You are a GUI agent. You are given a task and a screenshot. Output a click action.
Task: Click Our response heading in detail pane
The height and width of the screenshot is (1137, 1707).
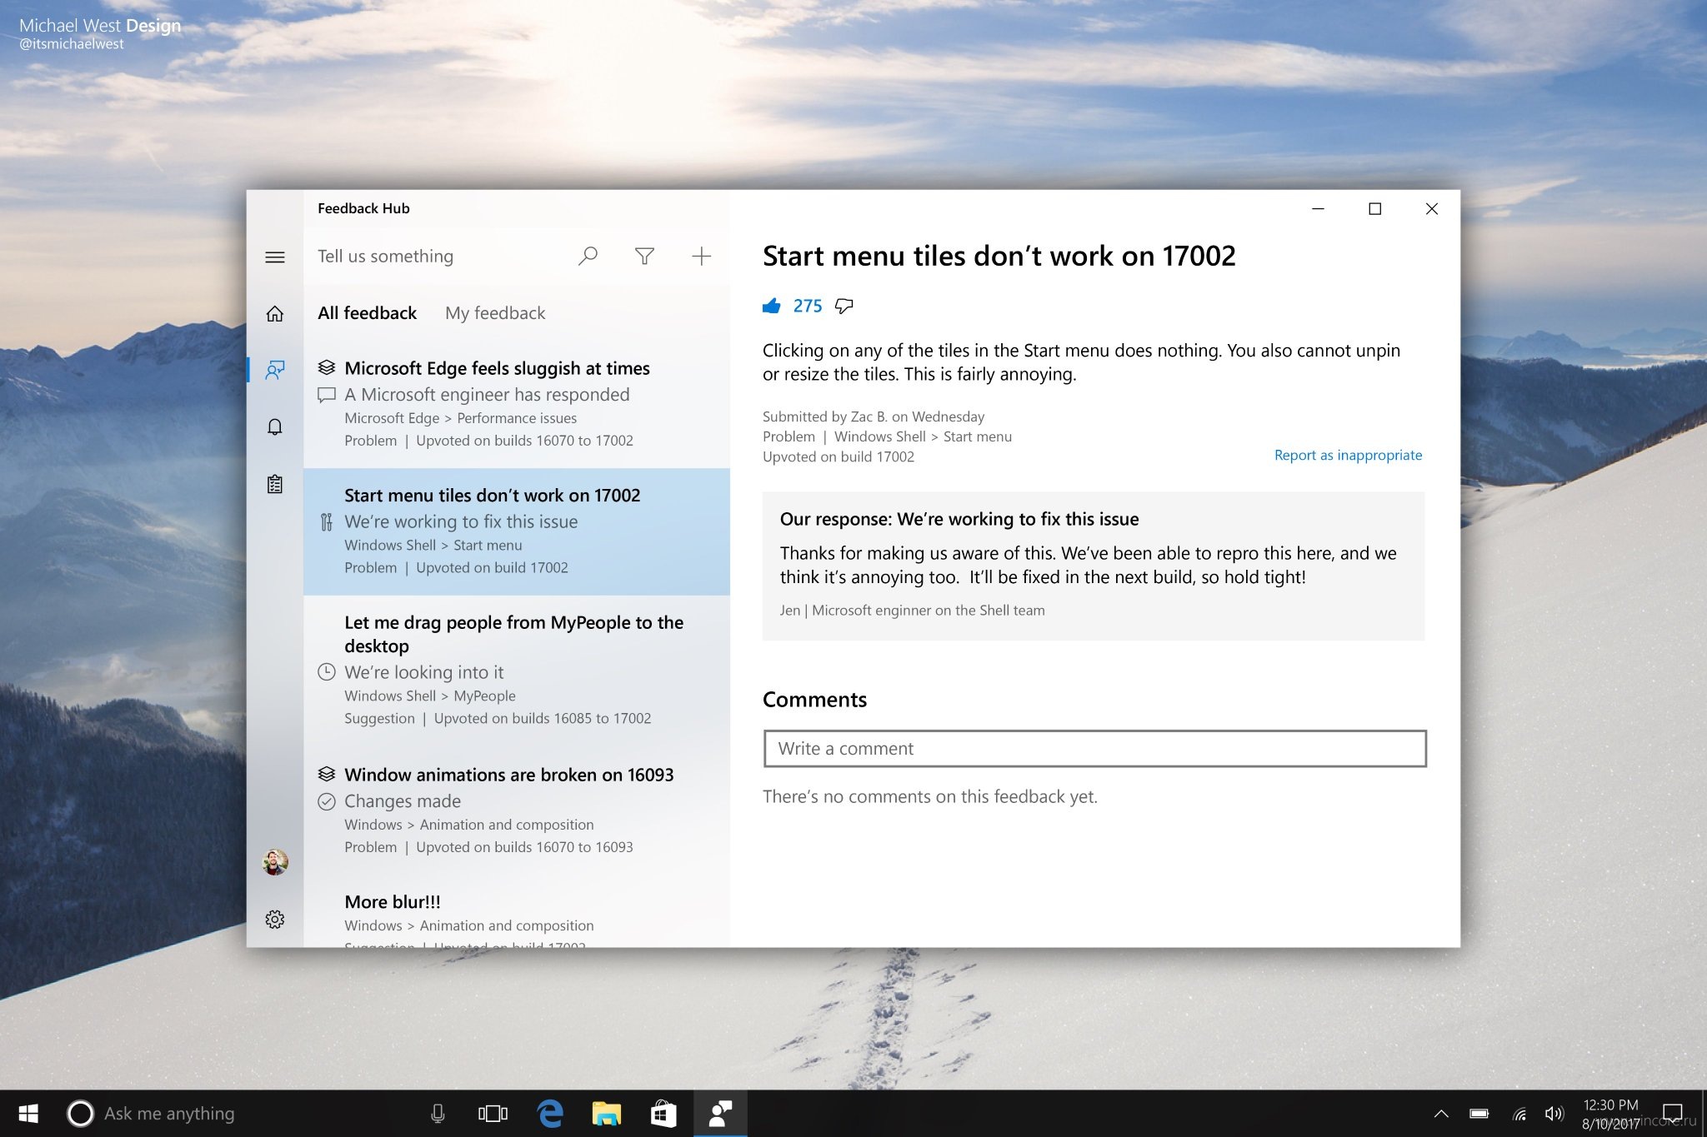(959, 519)
